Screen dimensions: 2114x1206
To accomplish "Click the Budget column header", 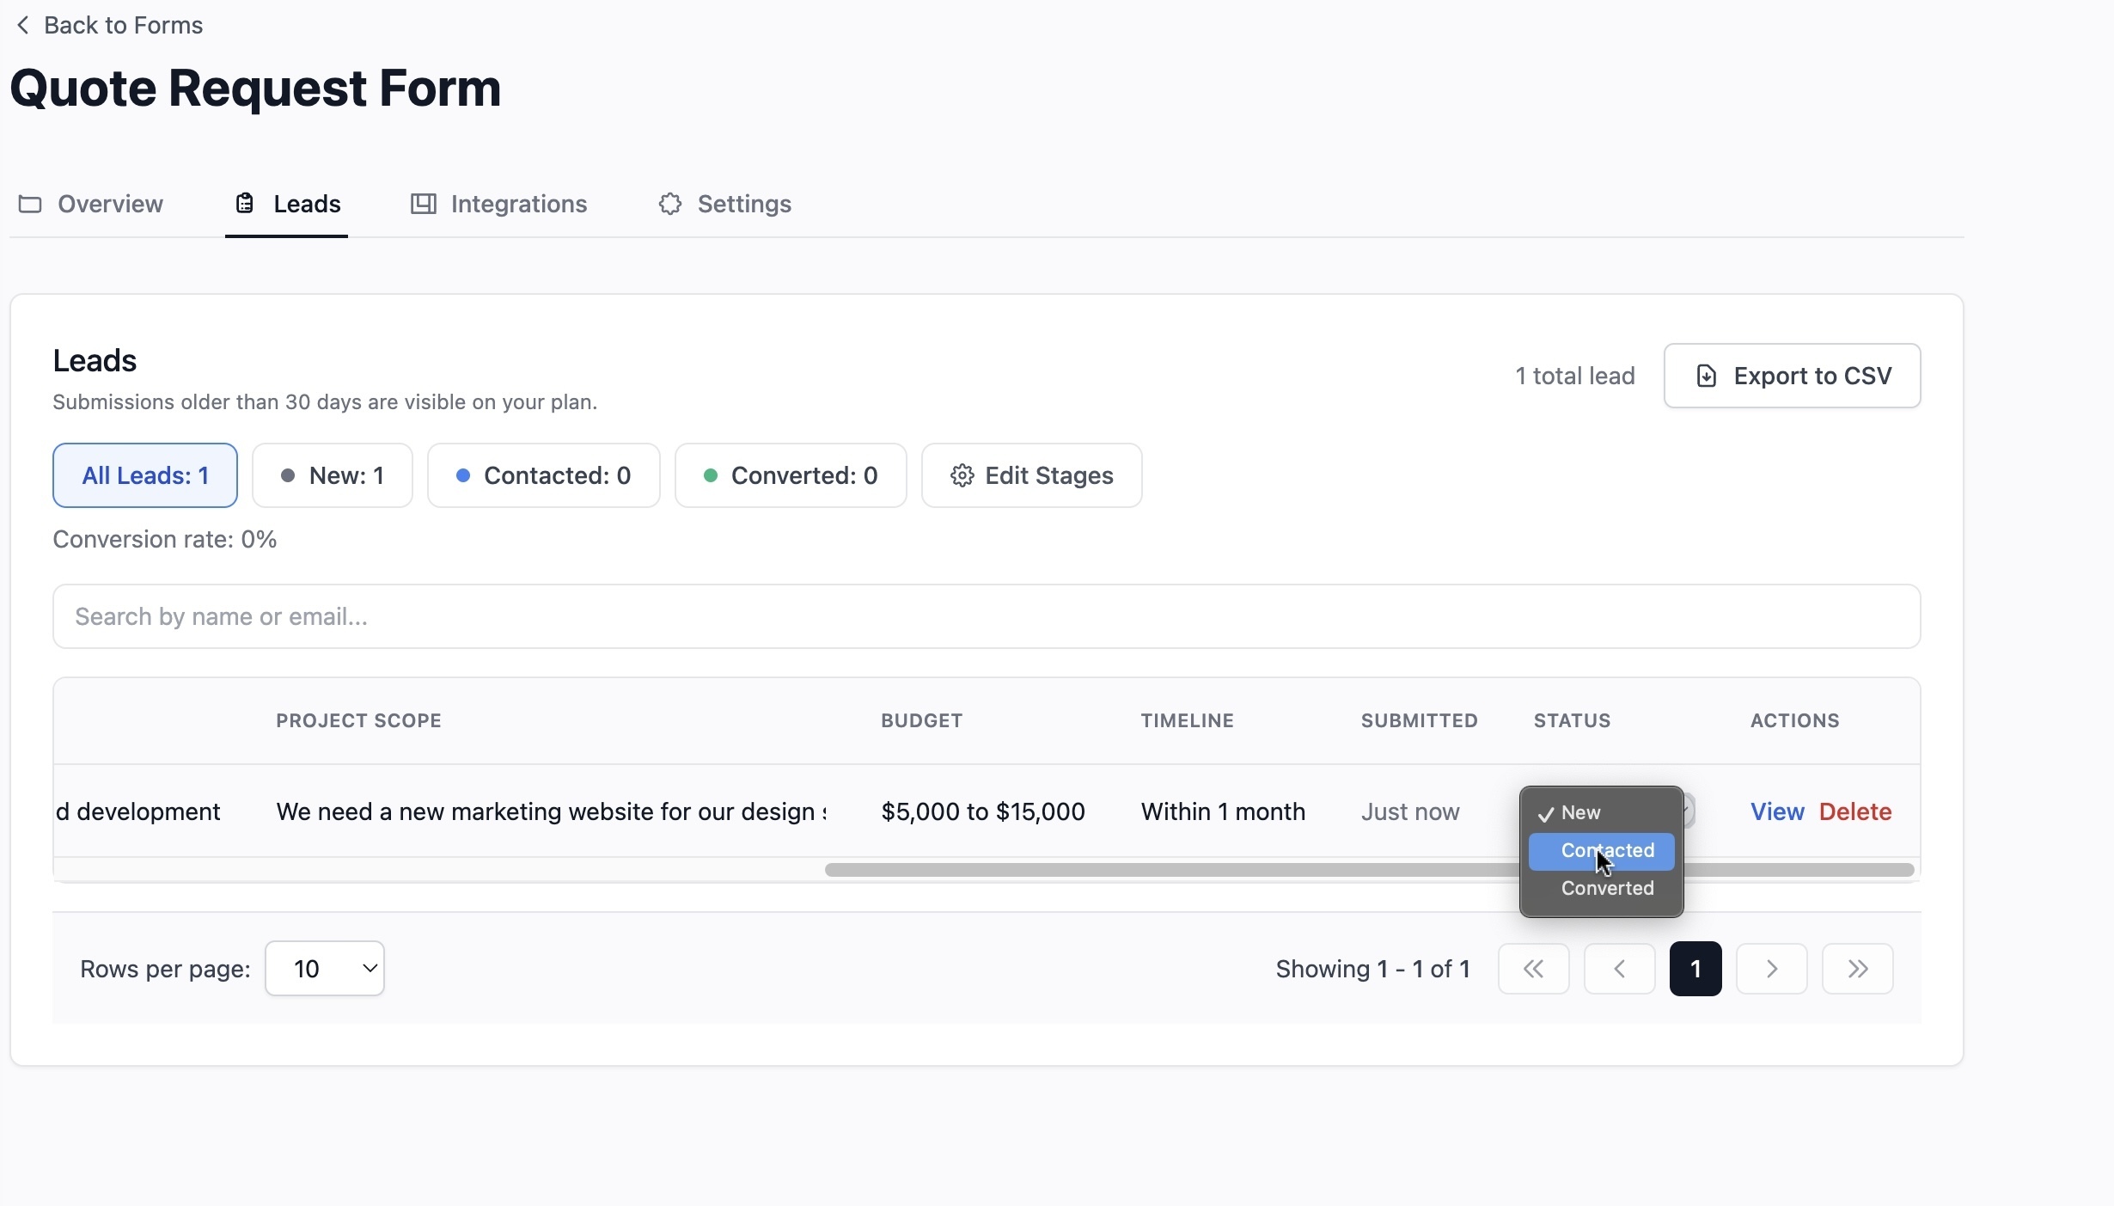I will click(921, 720).
